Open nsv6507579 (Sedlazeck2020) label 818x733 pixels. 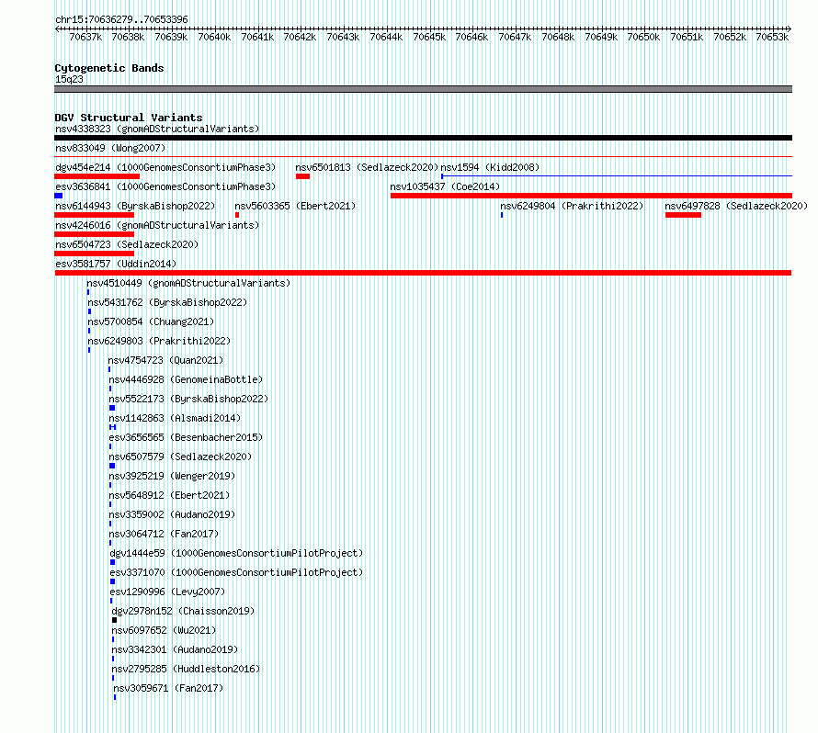[x=180, y=457]
